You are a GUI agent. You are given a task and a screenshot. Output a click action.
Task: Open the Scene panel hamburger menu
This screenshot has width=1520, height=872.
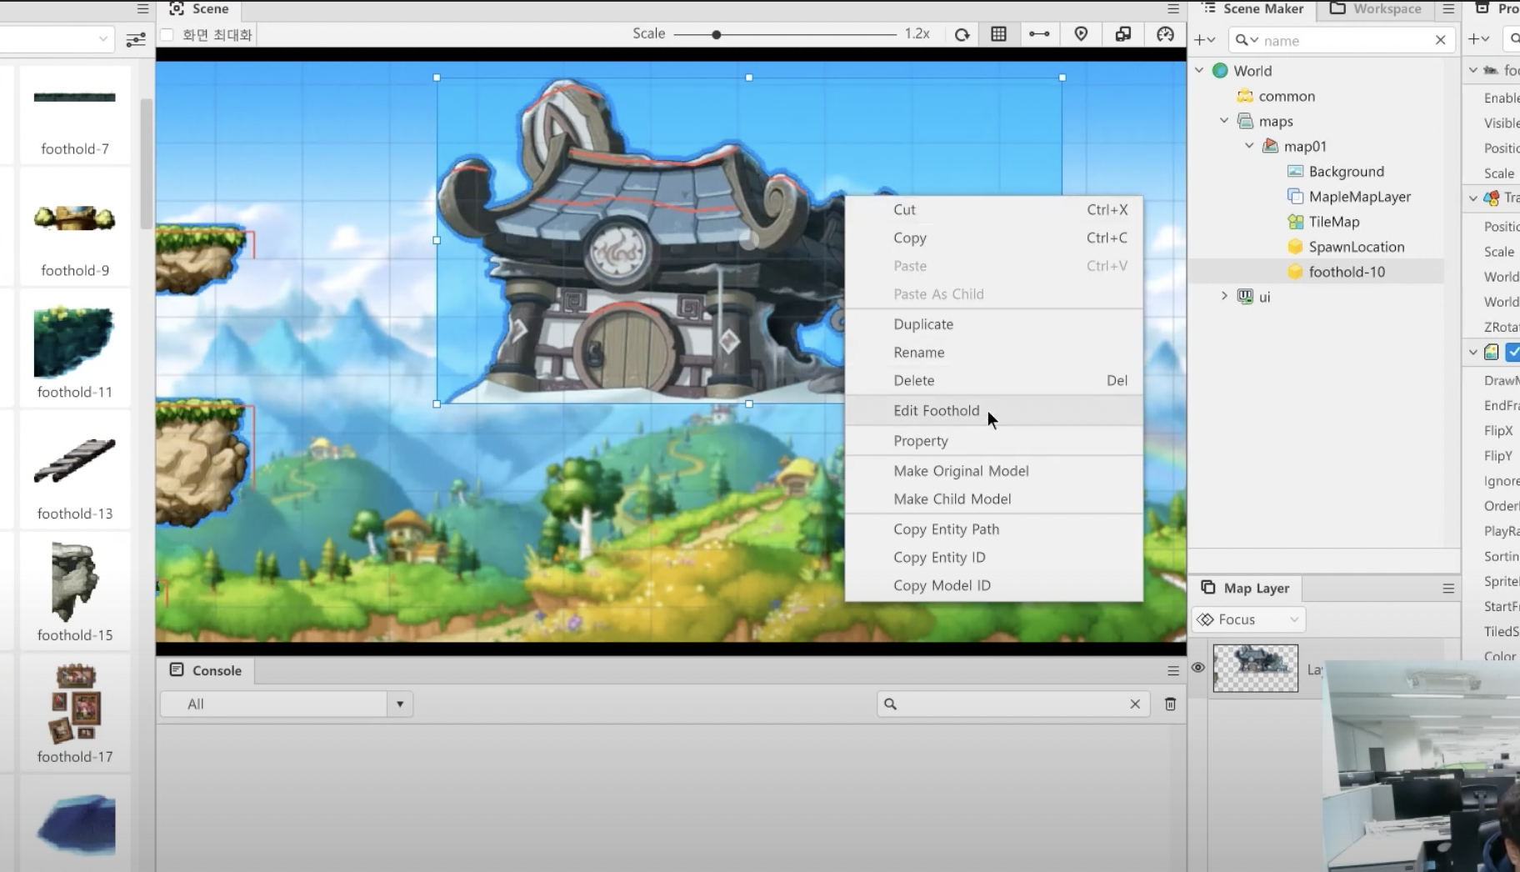tap(1173, 8)
